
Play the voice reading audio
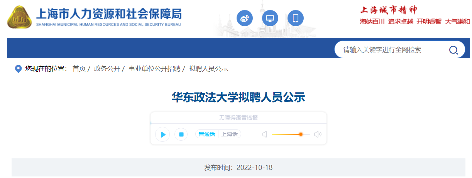(x=162, y=134)
